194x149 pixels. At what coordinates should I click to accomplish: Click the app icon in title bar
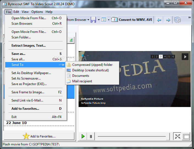pyautogui.click(x=4, y=4)
